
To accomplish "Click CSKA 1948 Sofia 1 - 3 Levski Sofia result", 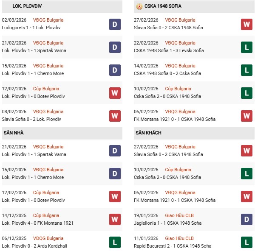I will 168,50.
